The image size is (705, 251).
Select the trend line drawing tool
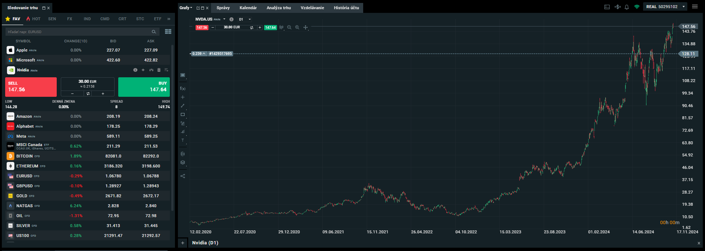183,106
